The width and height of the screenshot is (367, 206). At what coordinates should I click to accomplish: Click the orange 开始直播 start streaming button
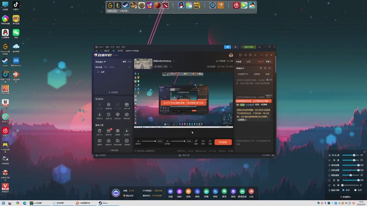click(x=223, y=142)
